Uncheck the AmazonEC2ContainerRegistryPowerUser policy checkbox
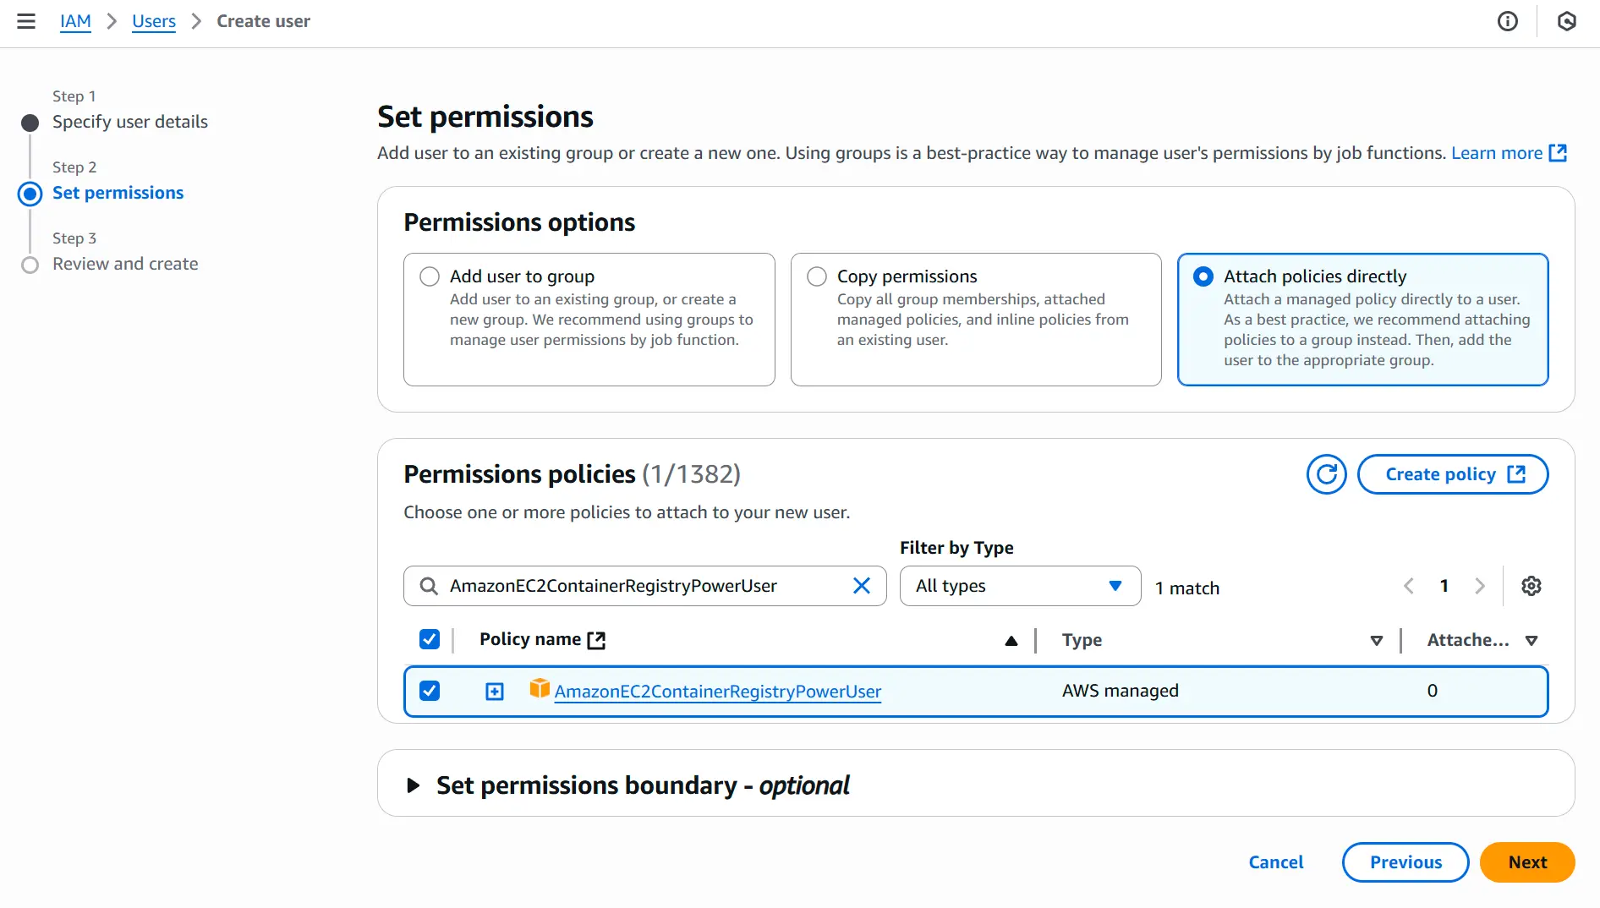The width and height of the screenshot is (1600, 908). point(430,691)
